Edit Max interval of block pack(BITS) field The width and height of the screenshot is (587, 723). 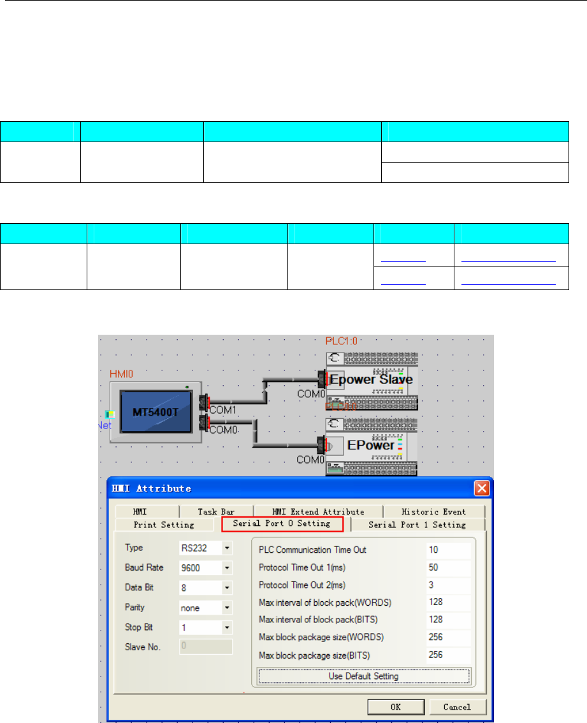tap(448, 620)
